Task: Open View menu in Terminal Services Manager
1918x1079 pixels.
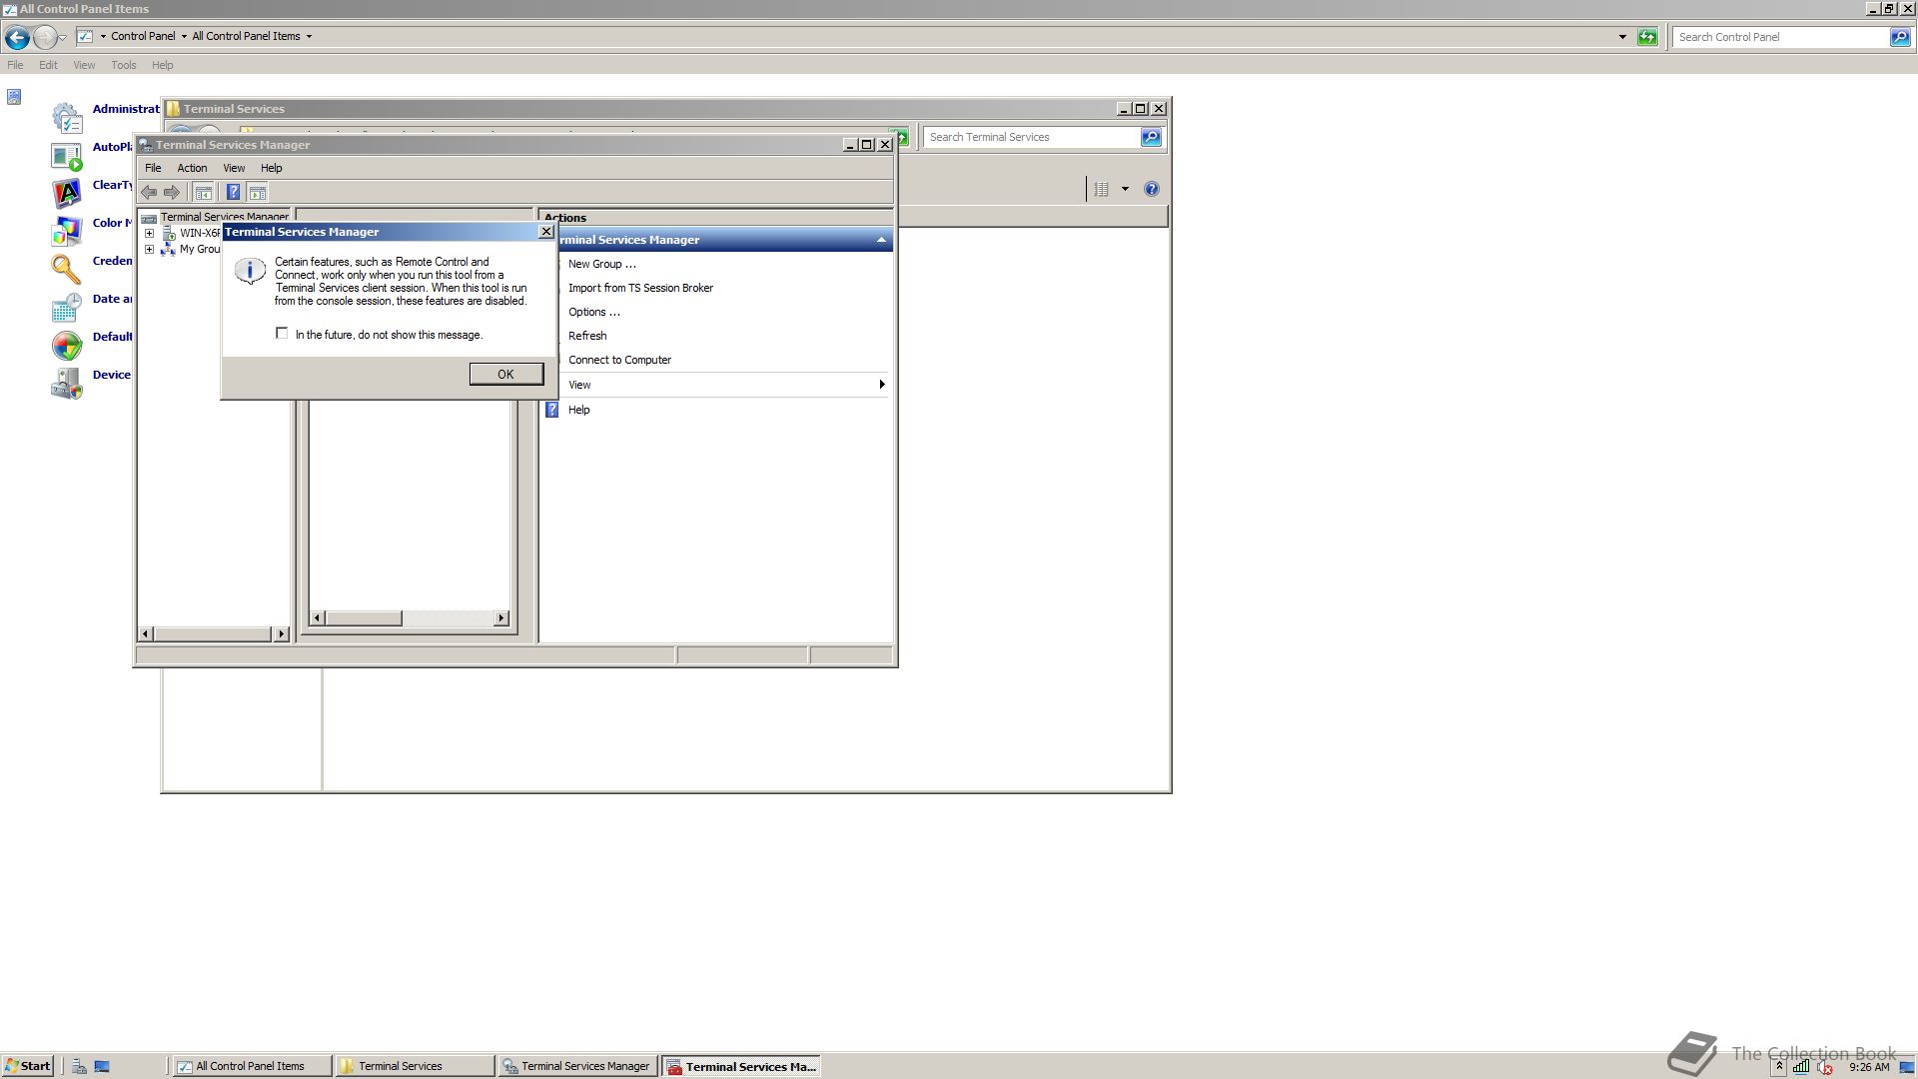Action: (234, 168)
